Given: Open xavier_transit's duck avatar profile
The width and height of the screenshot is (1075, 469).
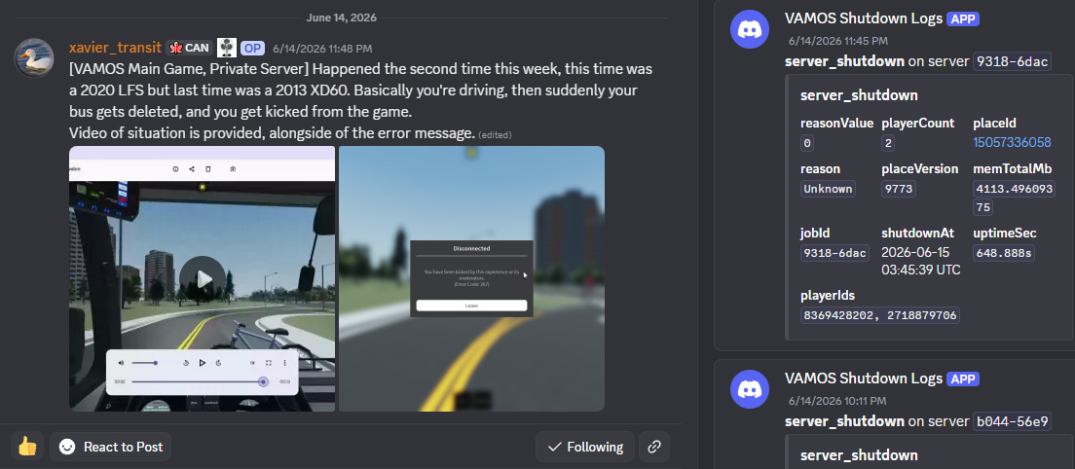Looking at the screenshot, I should point(34,58).
